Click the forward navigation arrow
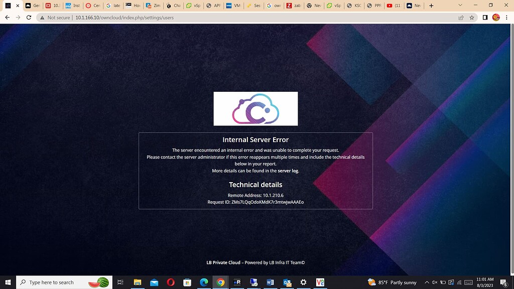The image size is (514, 289). coord(18,18)
